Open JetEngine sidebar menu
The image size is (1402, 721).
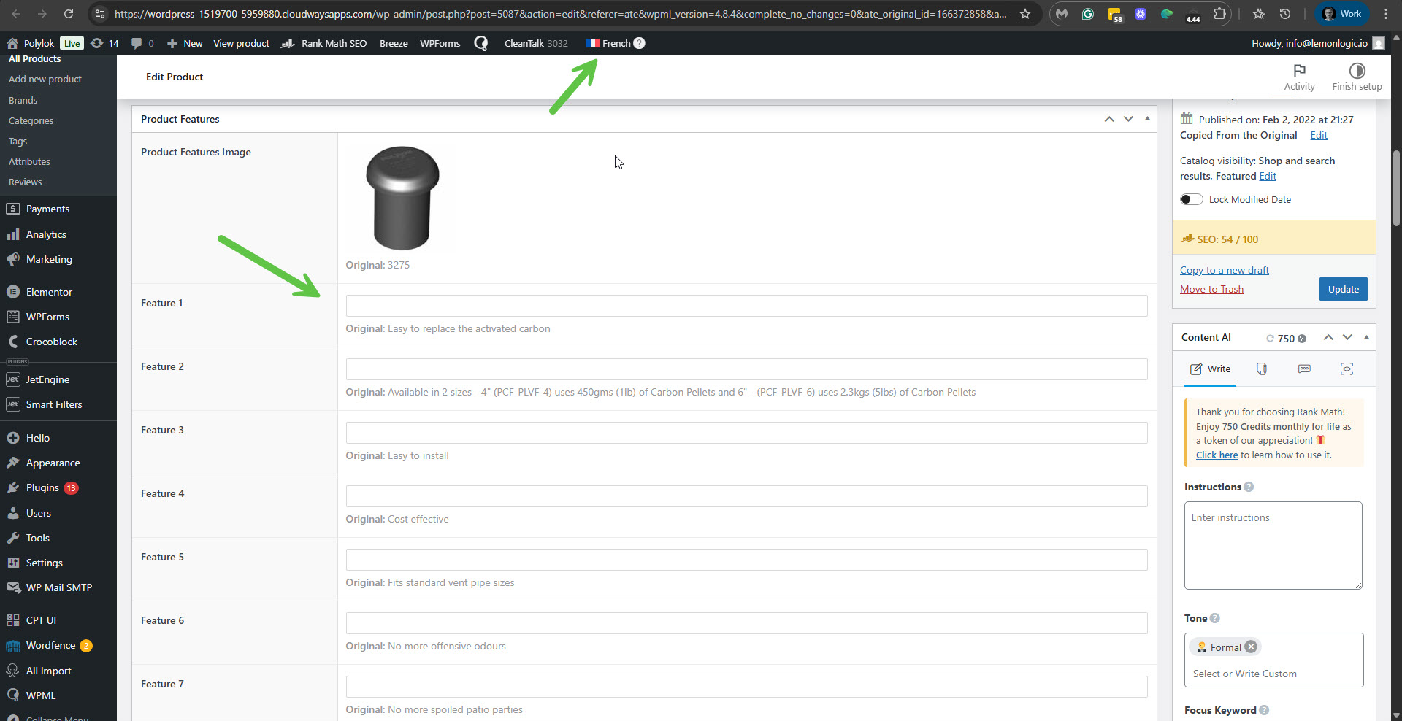(x=47, y=379)
